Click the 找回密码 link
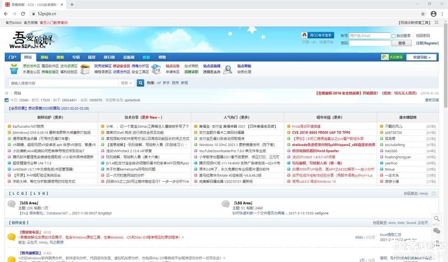Screen dimensions: 448x262 pyautogui.click(x=422, y=36)
